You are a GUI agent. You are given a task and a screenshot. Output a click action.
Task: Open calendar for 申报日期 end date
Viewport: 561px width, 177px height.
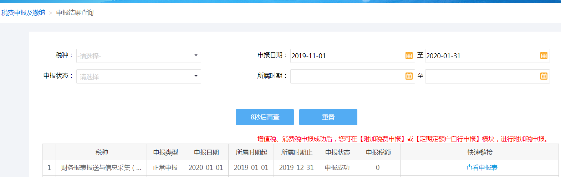(x=544, y=56)
